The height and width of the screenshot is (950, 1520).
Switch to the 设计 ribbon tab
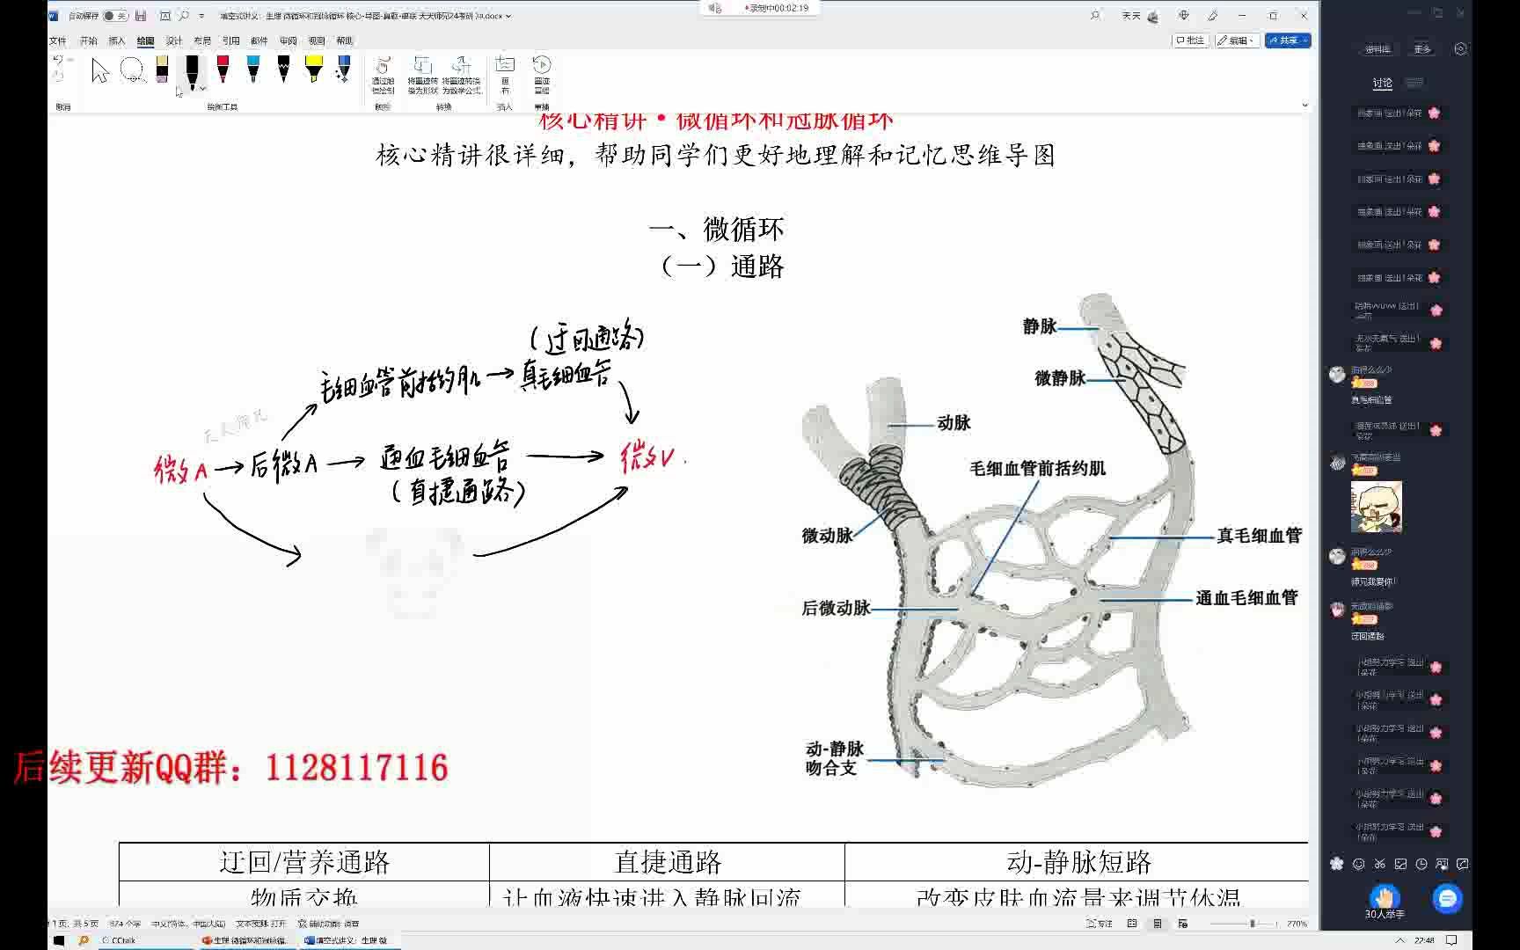[x=174, y=40]
